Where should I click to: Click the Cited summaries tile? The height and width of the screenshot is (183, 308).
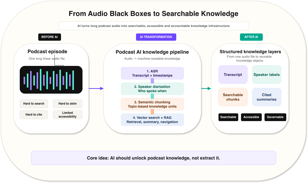point(266,97)
